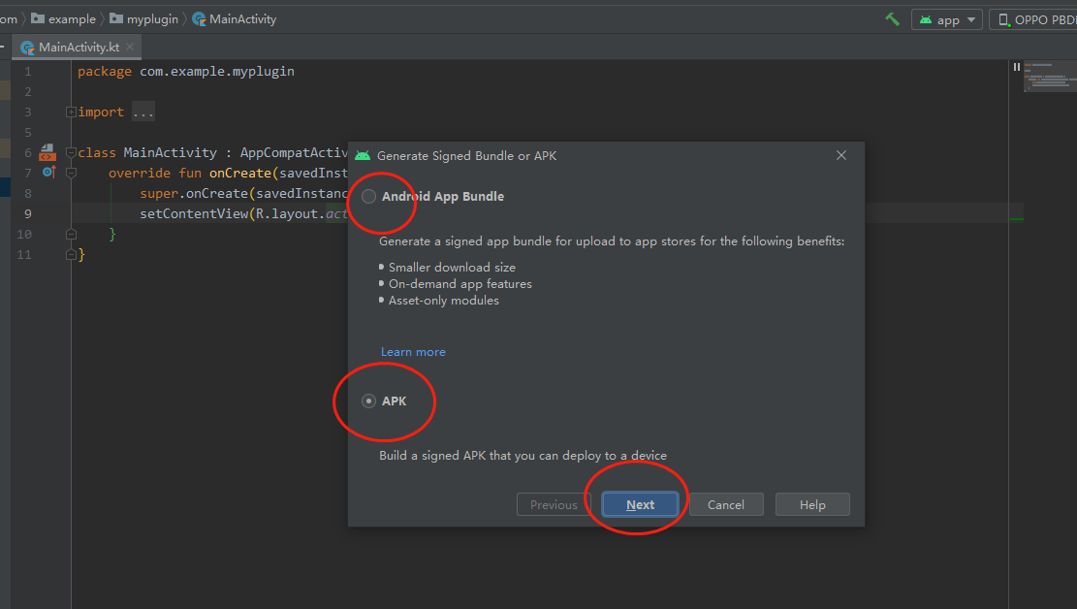
Task: Select the APK radio button
Action: point(368,401)
